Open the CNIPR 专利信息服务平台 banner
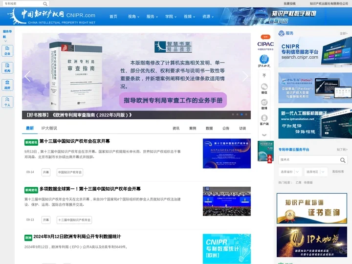 click(x=315, y=52)
